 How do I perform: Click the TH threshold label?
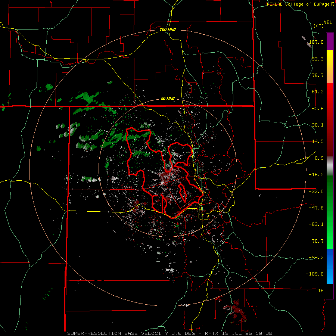tap(321, 291)
